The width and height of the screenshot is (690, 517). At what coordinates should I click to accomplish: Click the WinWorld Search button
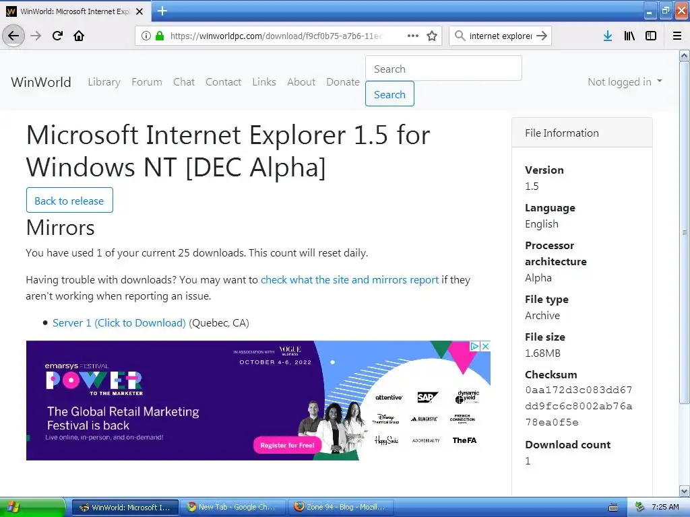389,94
